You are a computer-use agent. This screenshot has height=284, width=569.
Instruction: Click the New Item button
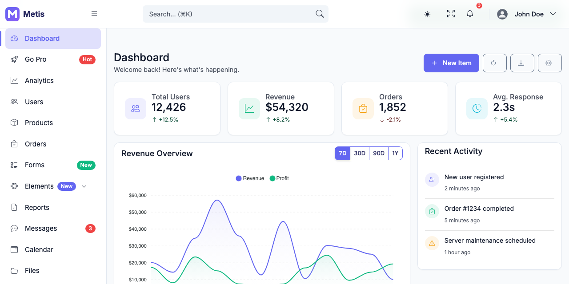click(x=451, y=63)
